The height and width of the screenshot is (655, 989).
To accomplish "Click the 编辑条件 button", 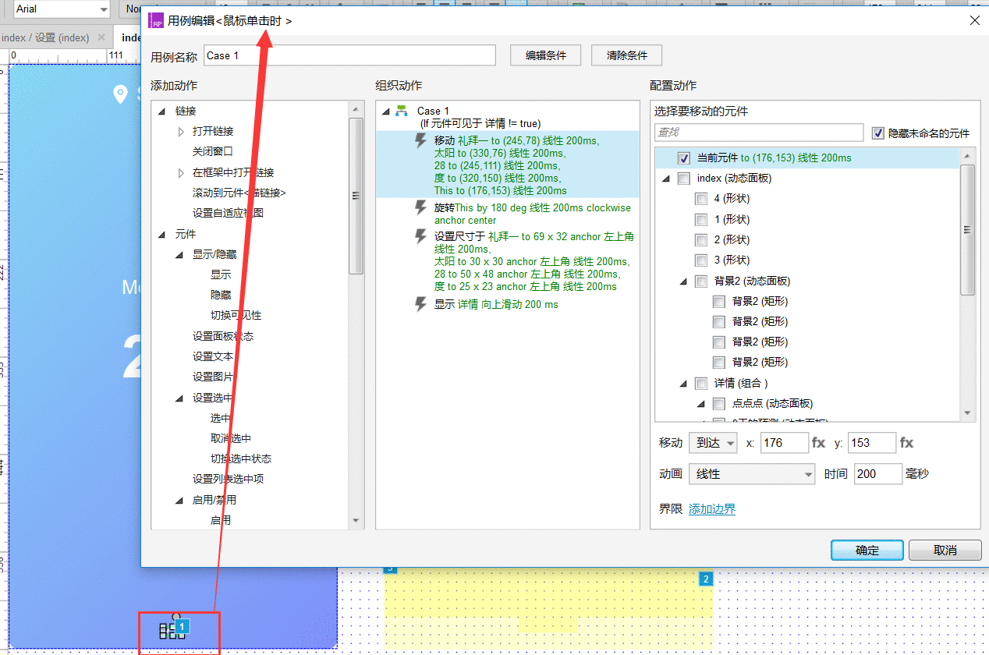I will tap(546, 55).
